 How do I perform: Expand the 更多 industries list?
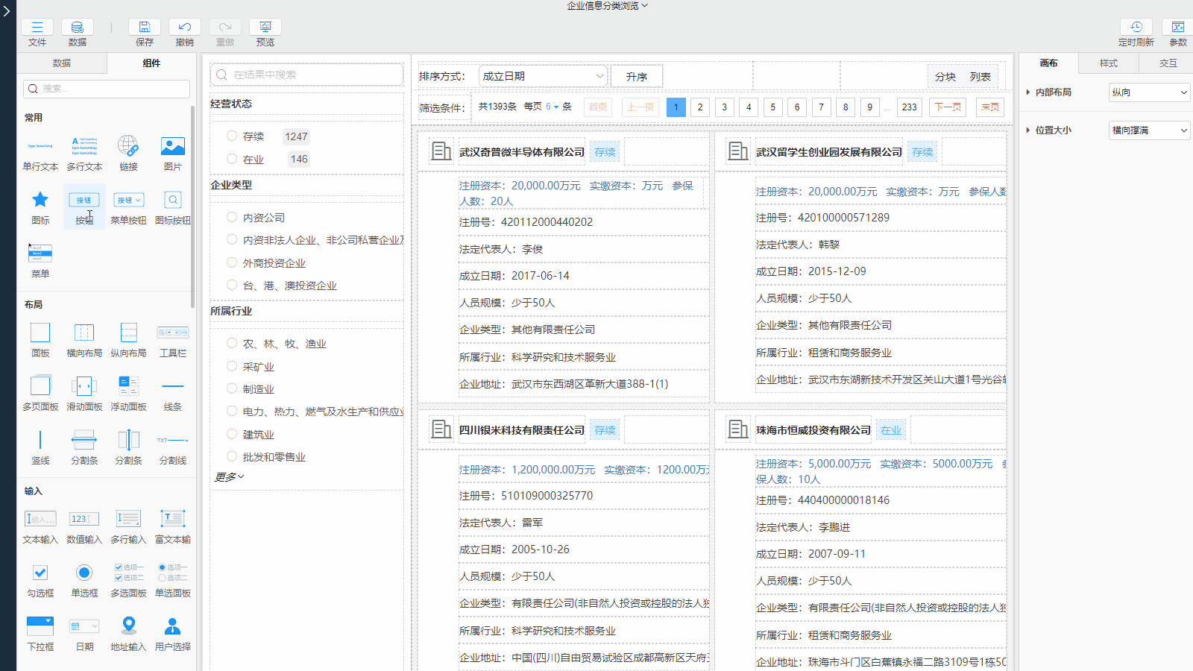click(230, 477)
